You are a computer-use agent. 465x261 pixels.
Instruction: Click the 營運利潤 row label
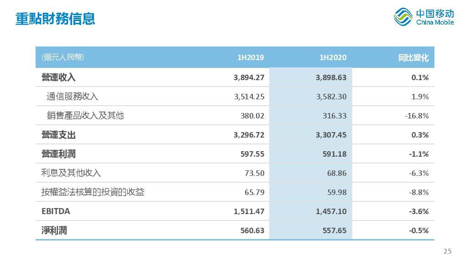click(x=58, y=154)
